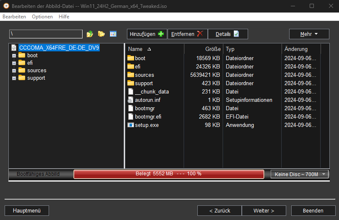Expand the boot folder in tree

pos(14,56)
